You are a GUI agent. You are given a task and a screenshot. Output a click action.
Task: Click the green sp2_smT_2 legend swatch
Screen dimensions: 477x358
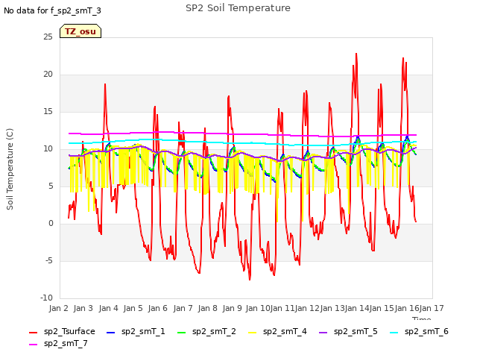[x=181, y=333]
